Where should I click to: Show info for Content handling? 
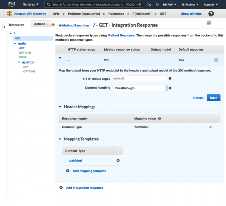[x=170, y=88]
